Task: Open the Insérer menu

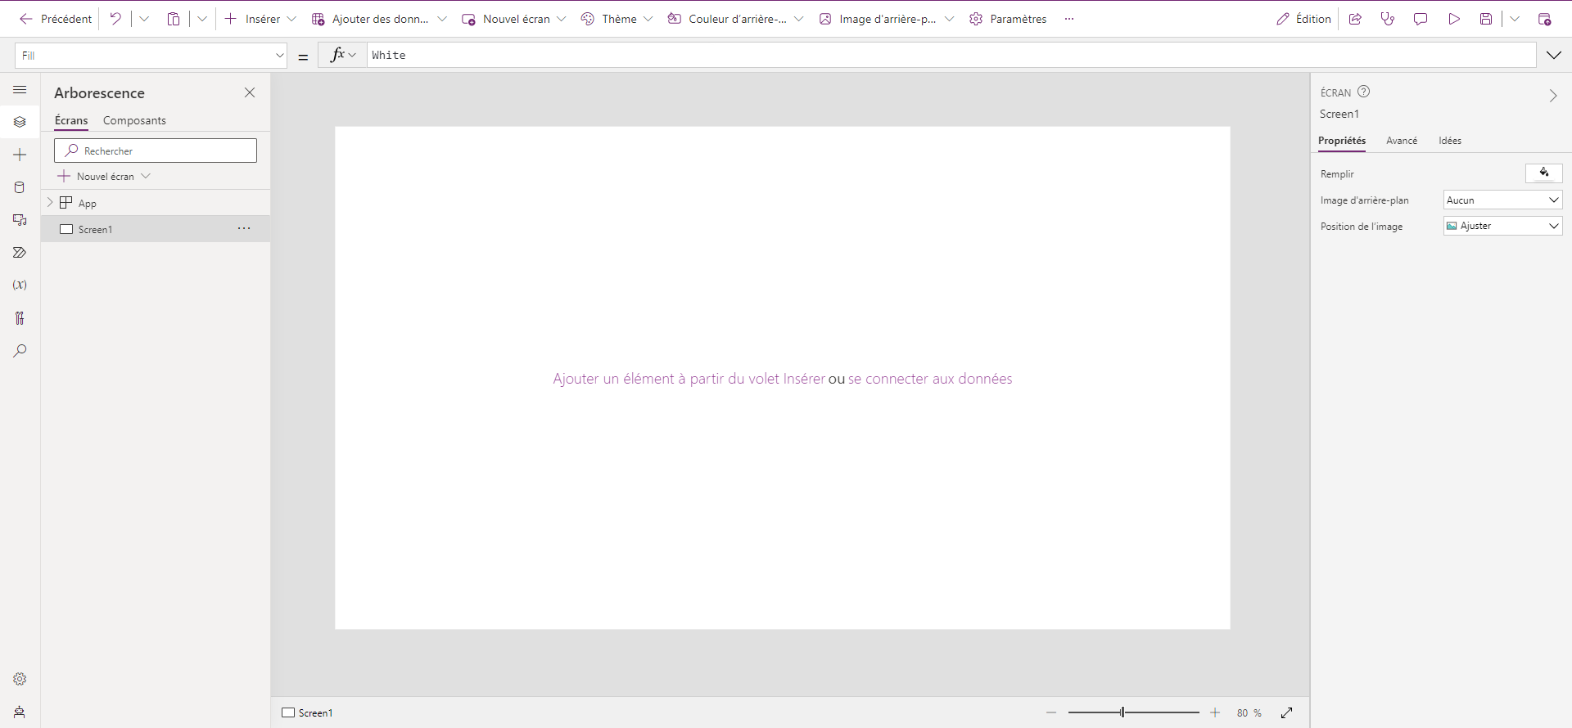Action: 260,19
